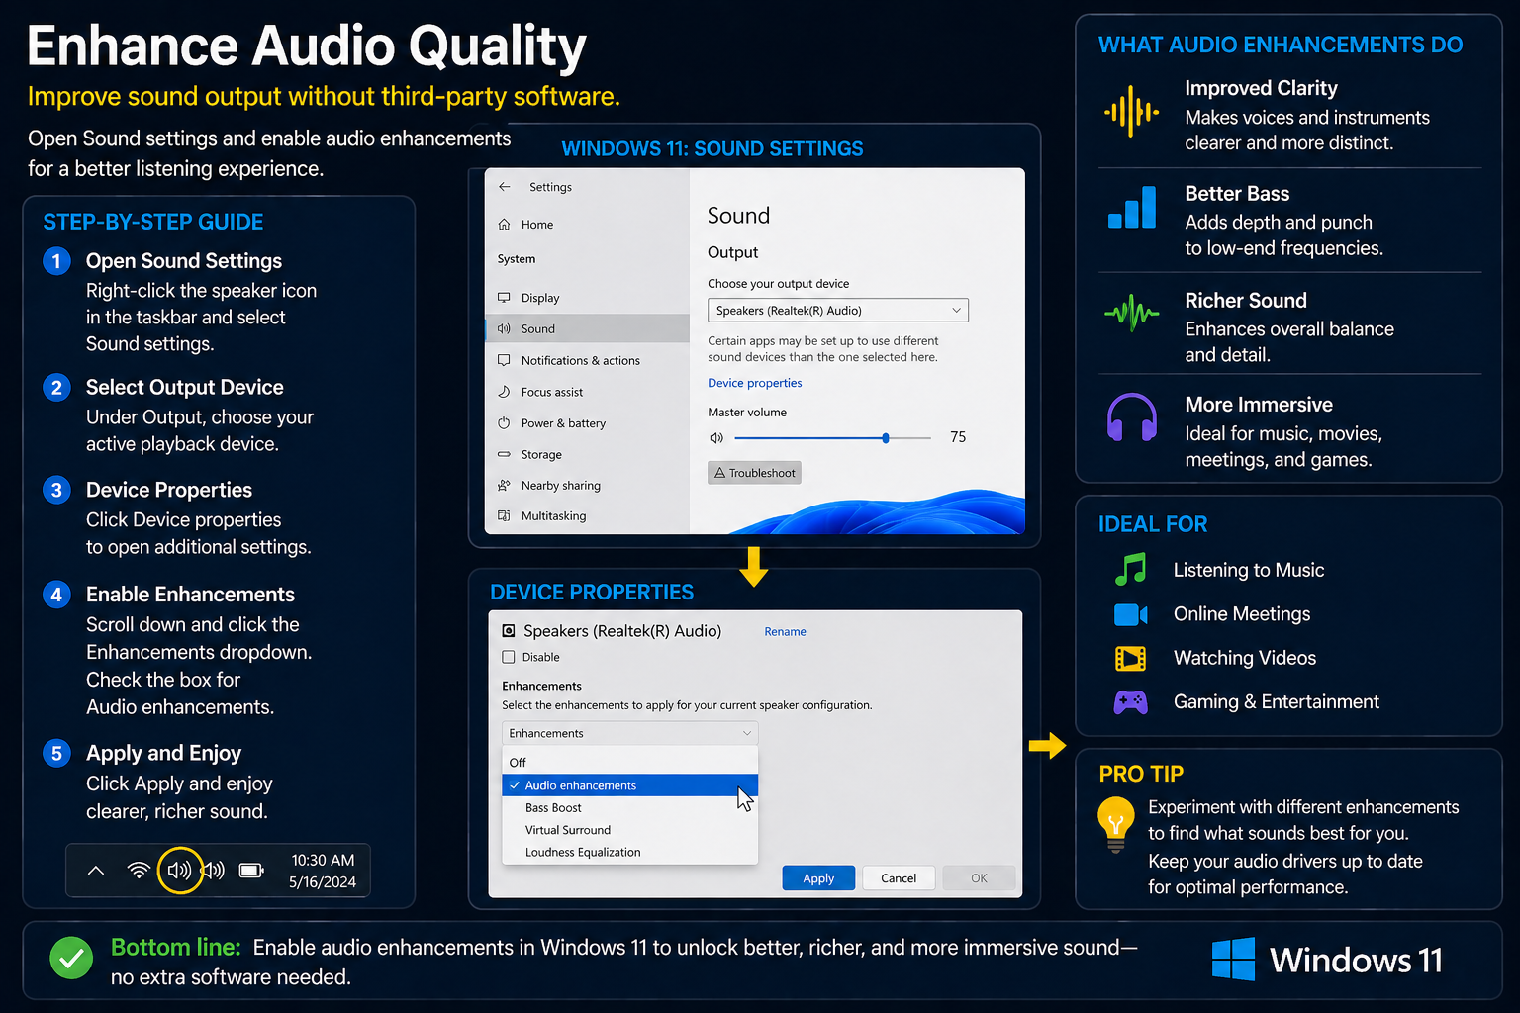Click the Focus assist moon icon
Image resolution: width=1520 pixels, height=1013 pixels.
[505, 392]
